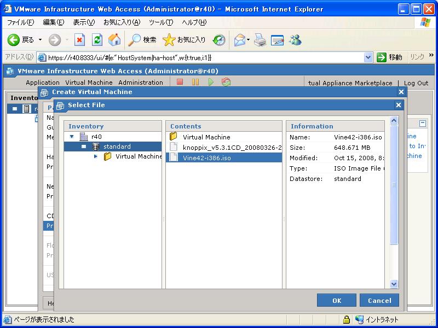Open the Messenger people icon
Screen dimensions: 438x328
click(x=295, y=40)
